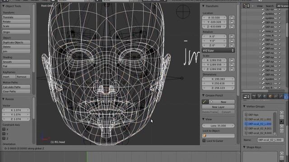Click the Origin button

point(16,32)
